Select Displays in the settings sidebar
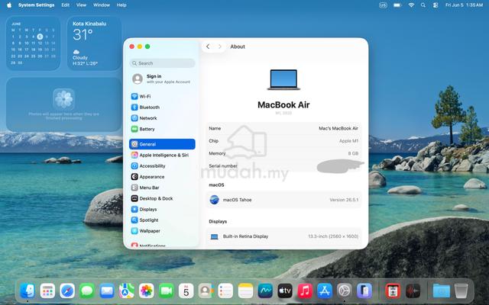 (x=162, y=209)
